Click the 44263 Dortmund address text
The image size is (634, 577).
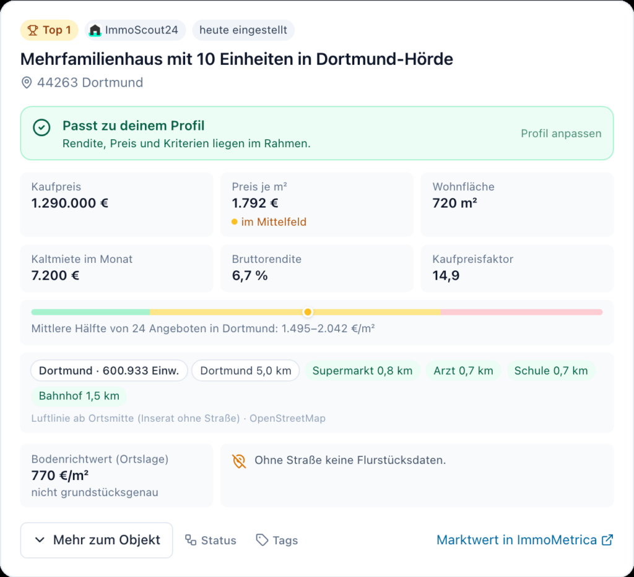pos(90,83)
